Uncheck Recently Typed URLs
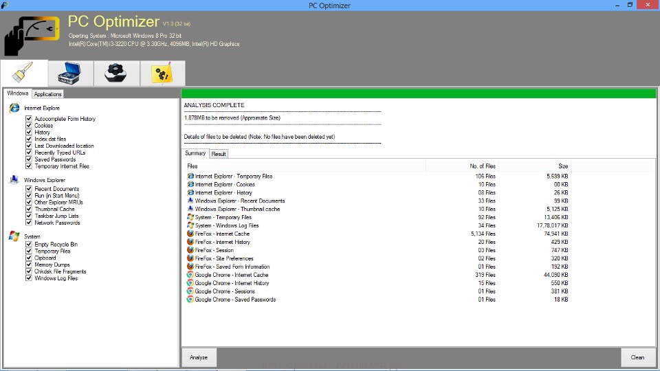 [x=29, y=153]
